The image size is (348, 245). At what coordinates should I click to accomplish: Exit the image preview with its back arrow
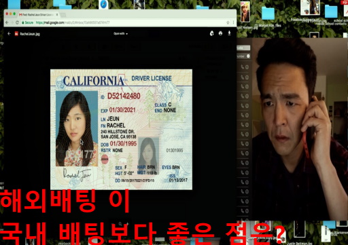(9, 34)
